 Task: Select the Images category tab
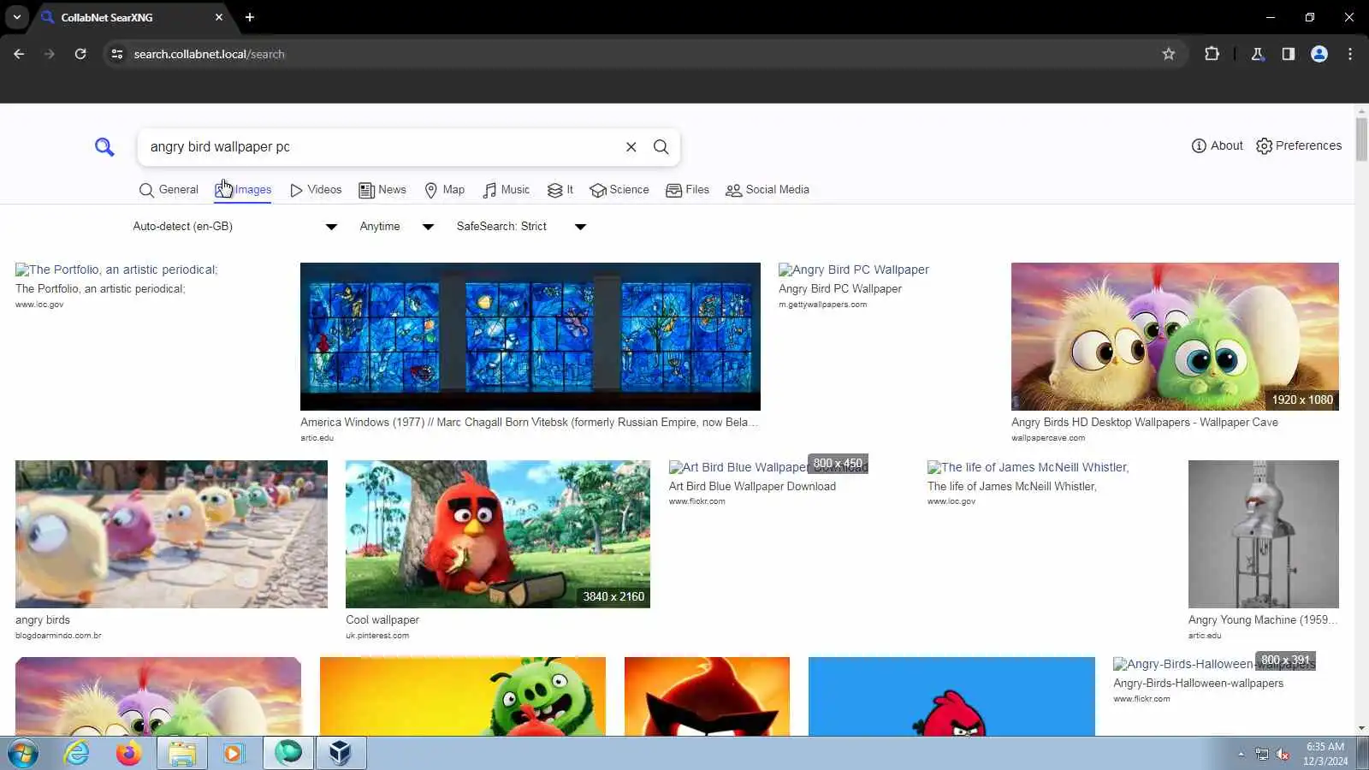click(243, 190)
